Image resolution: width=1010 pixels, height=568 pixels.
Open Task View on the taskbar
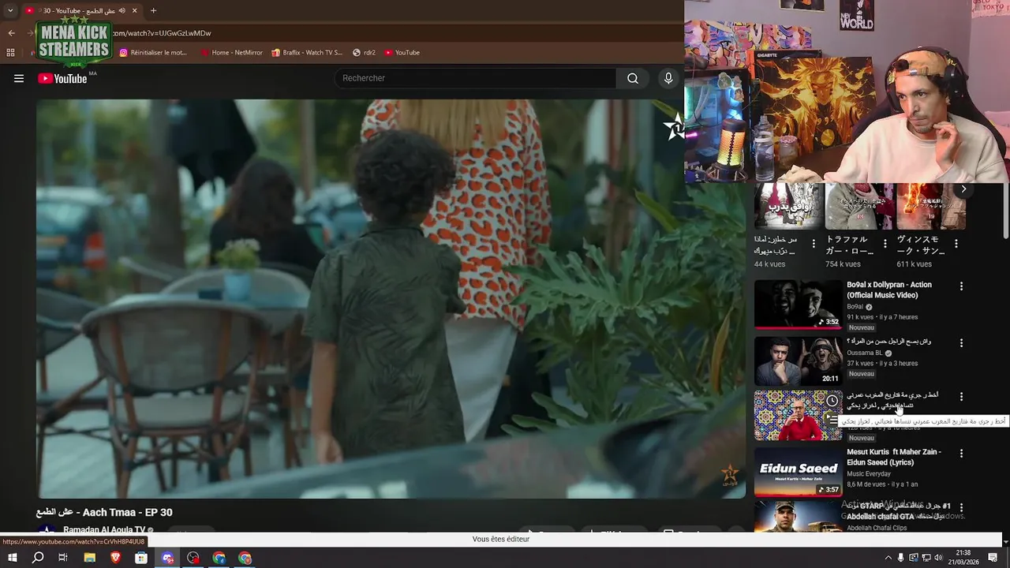click(63, 558)
